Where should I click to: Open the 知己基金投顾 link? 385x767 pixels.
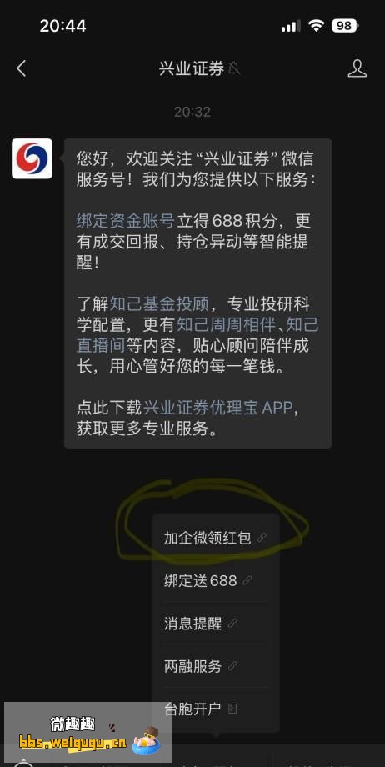pyautogui.click(x=159, y=304)
